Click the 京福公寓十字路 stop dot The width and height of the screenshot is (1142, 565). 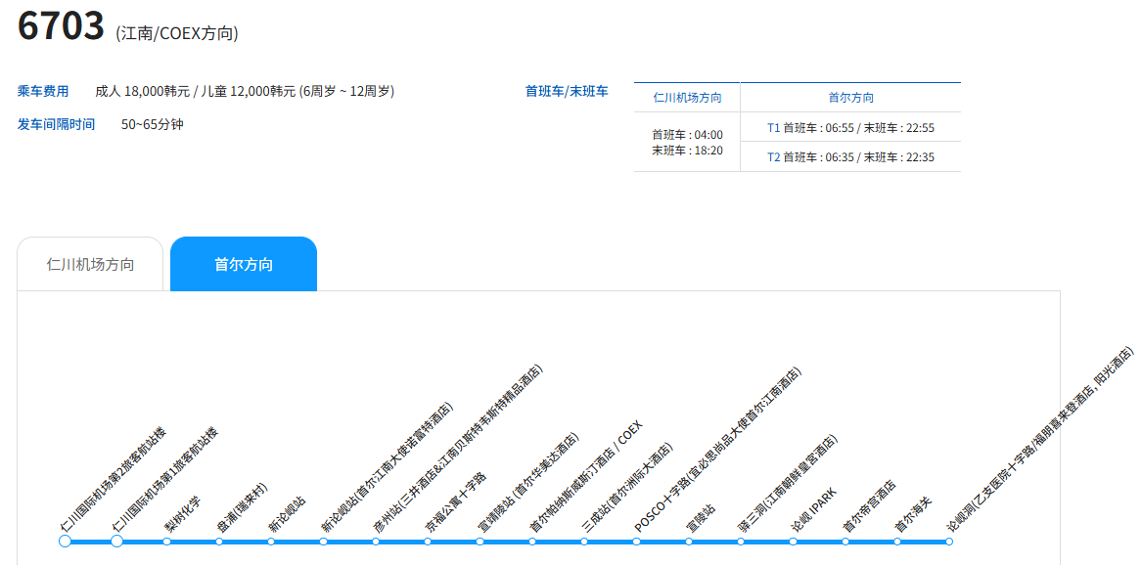click(428, 541)
